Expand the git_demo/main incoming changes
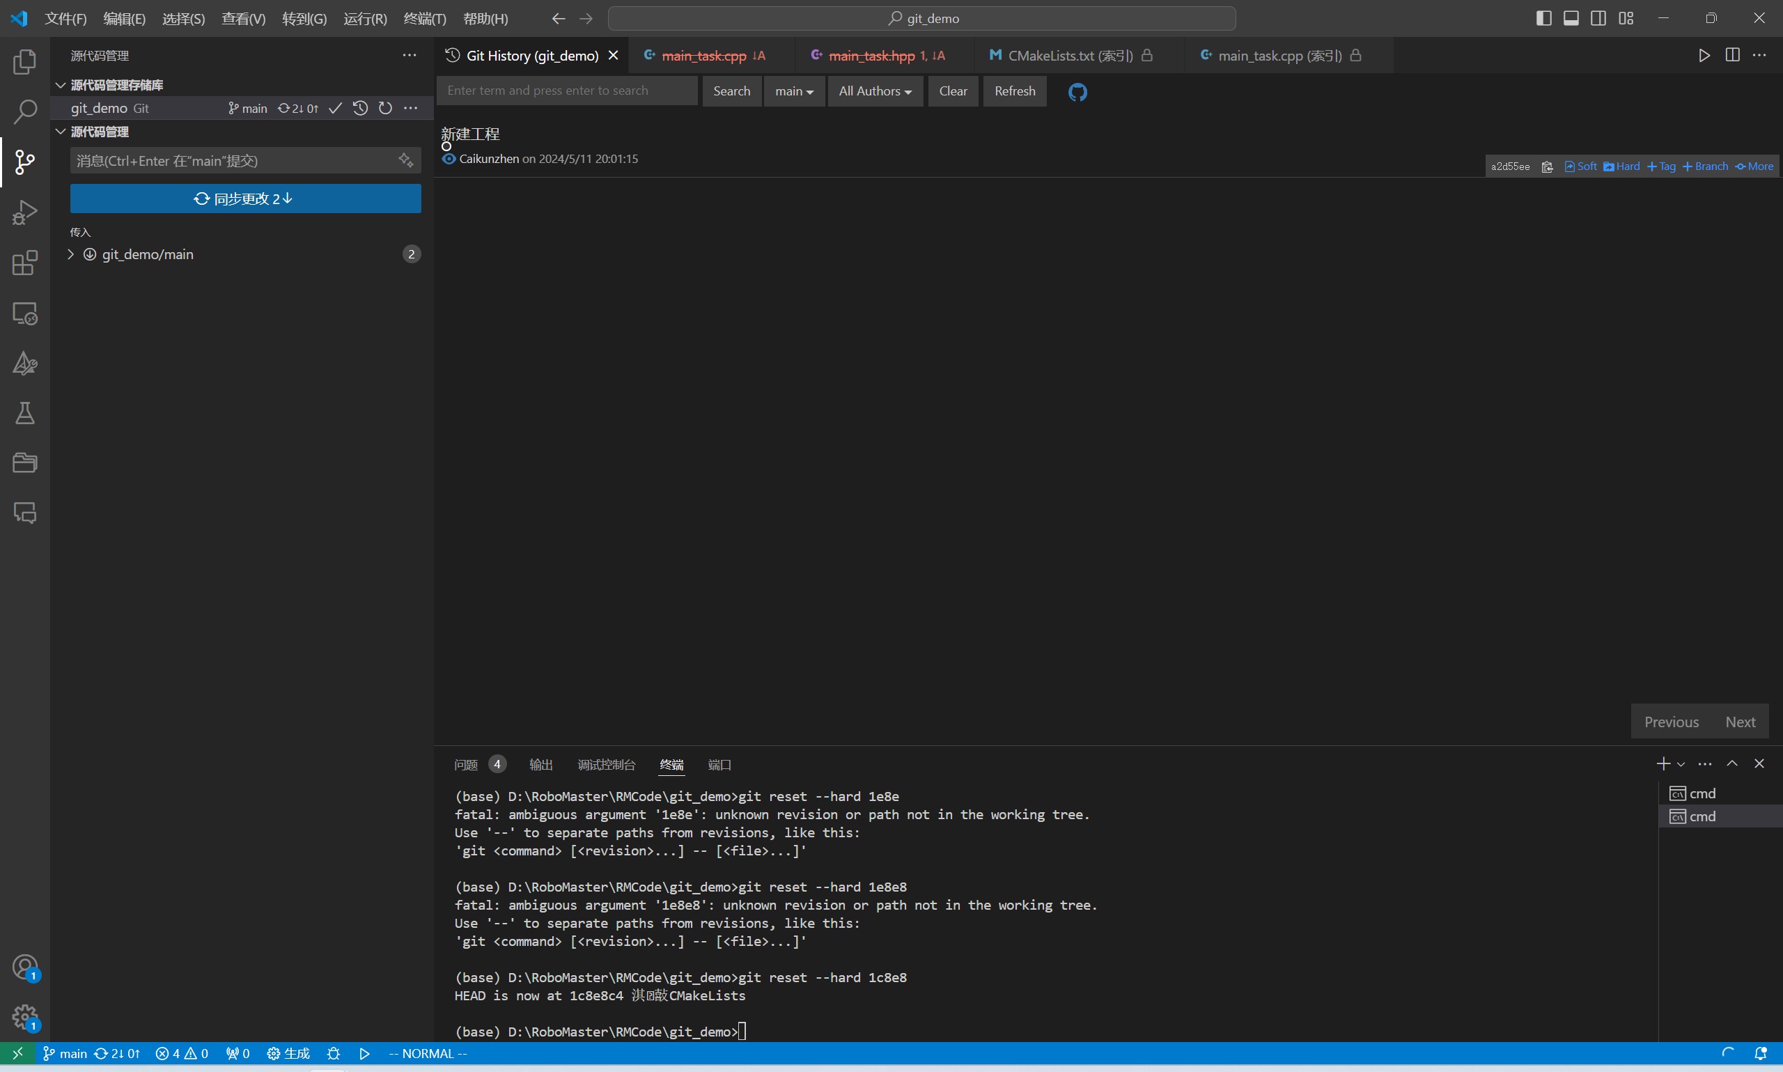This screenshot has width=1783, height=1072. pos(71,254)
